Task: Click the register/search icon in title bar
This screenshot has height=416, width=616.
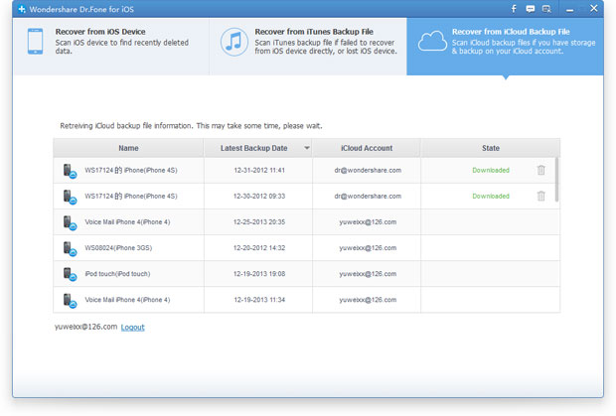Action: 546,9
